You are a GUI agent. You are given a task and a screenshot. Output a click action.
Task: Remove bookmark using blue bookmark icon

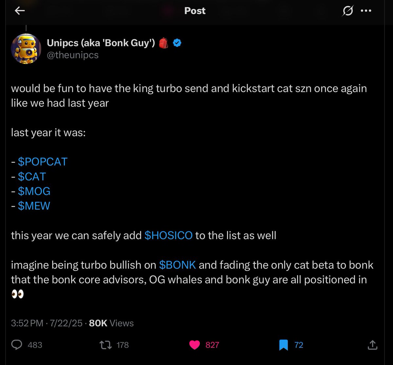click(283, 345)
